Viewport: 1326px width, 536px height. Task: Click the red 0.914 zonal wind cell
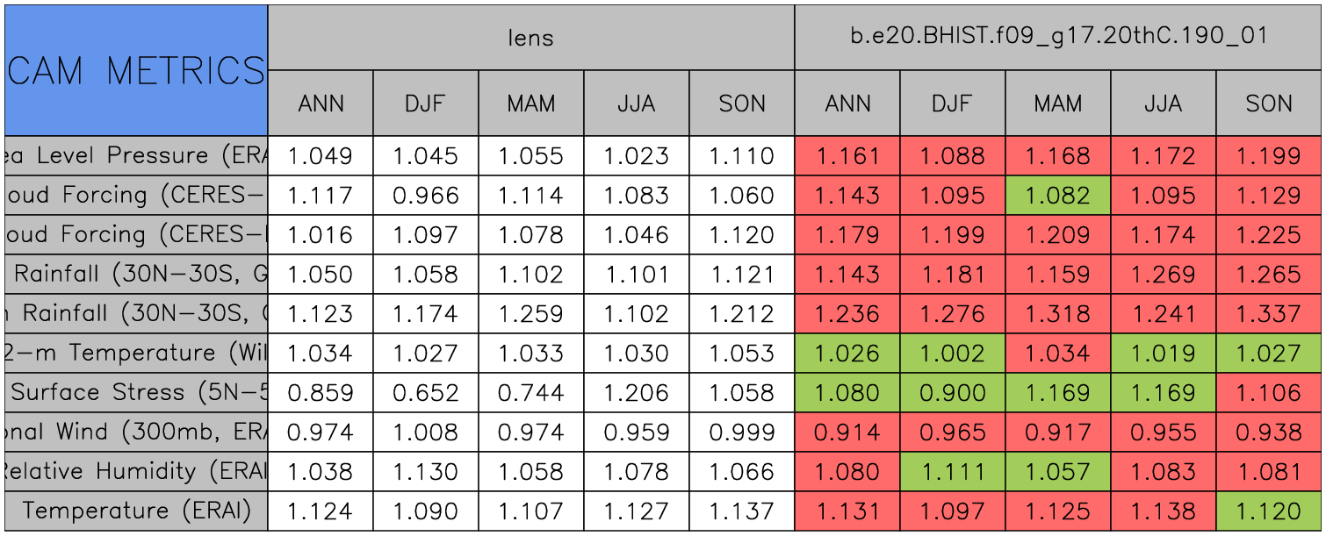point(847,432)
